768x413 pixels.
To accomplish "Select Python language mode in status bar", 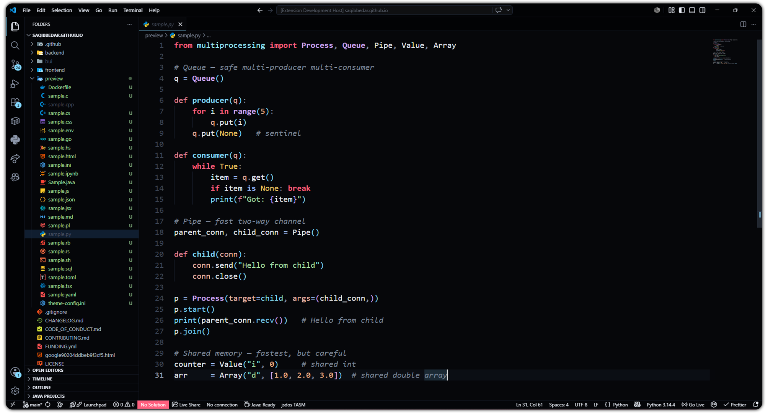I will coord(620,405).
